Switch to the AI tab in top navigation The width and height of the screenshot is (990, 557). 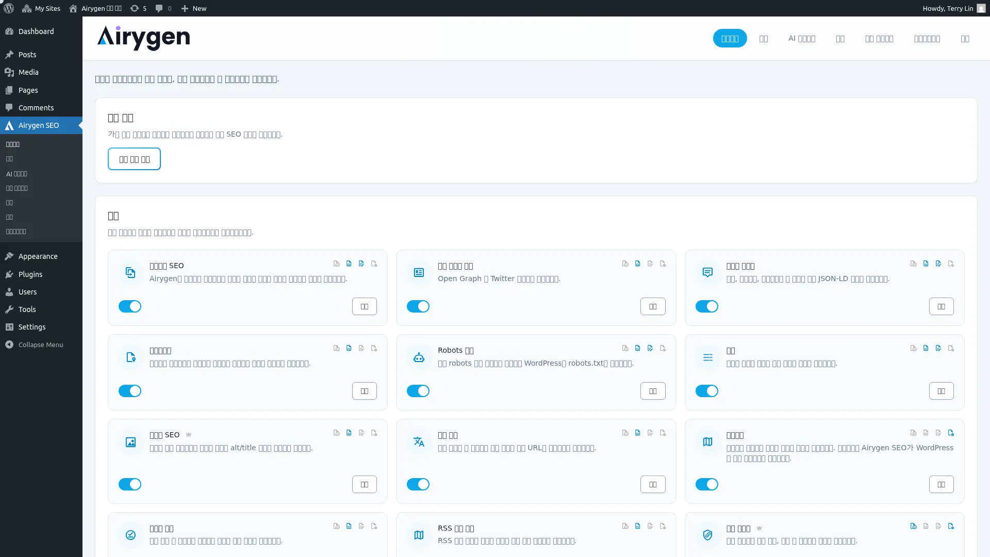801,39
